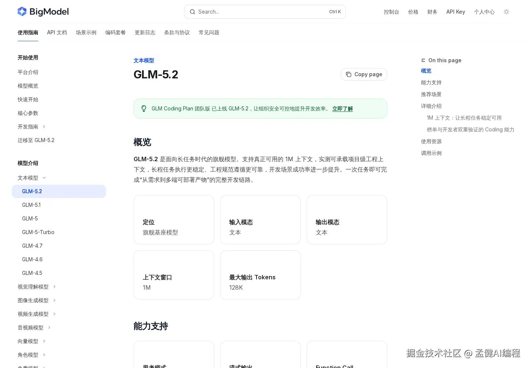The height and width of the screenshot is (368, 530).
Task: Click the 上下文窗口 1M card
Action: (174, 275)
